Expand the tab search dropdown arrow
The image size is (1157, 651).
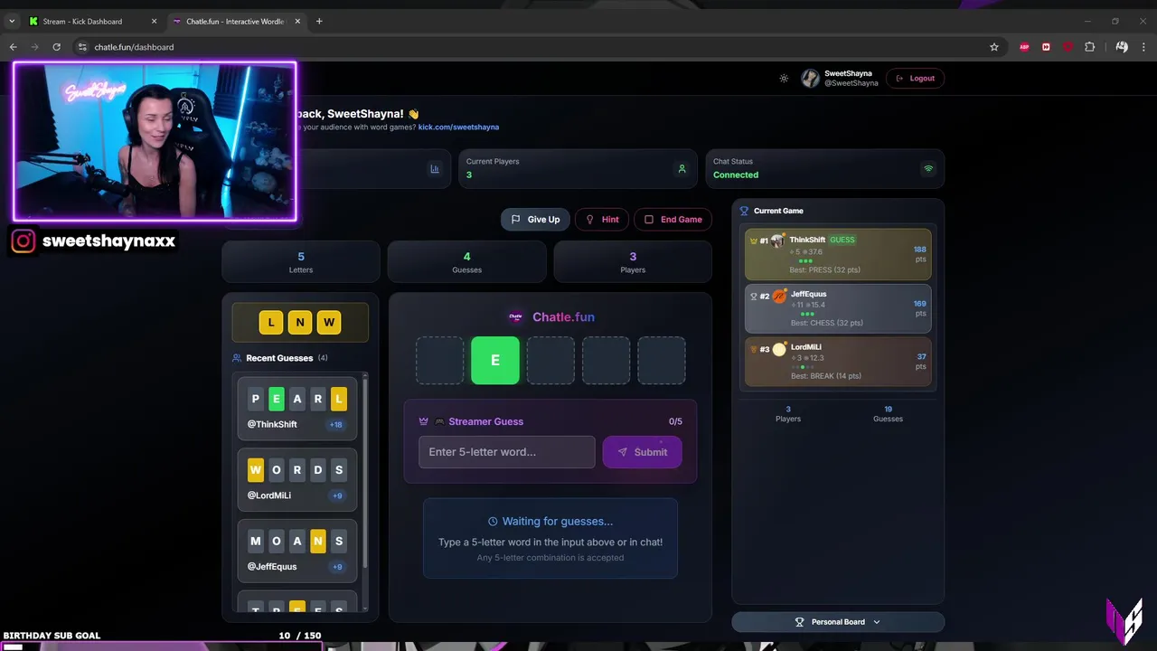pyautogui.click(x=11, y=21)
